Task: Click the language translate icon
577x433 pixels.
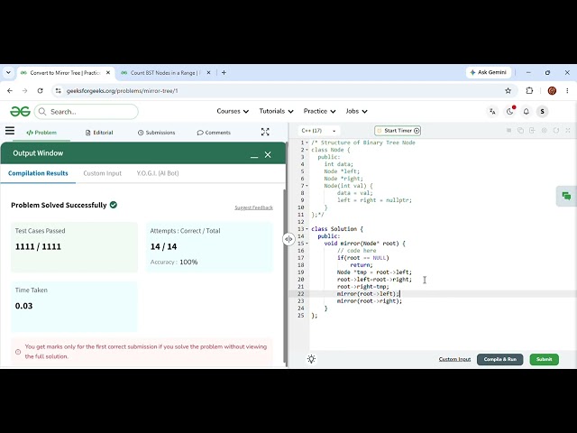Action: pyautogui.click(x=492, y=111)
